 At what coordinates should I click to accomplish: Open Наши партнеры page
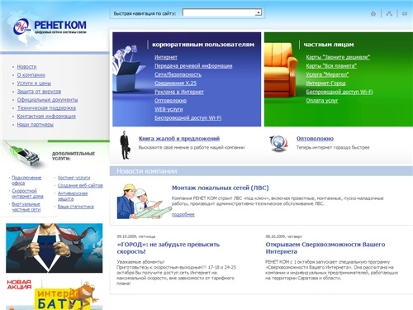(36, 125)
